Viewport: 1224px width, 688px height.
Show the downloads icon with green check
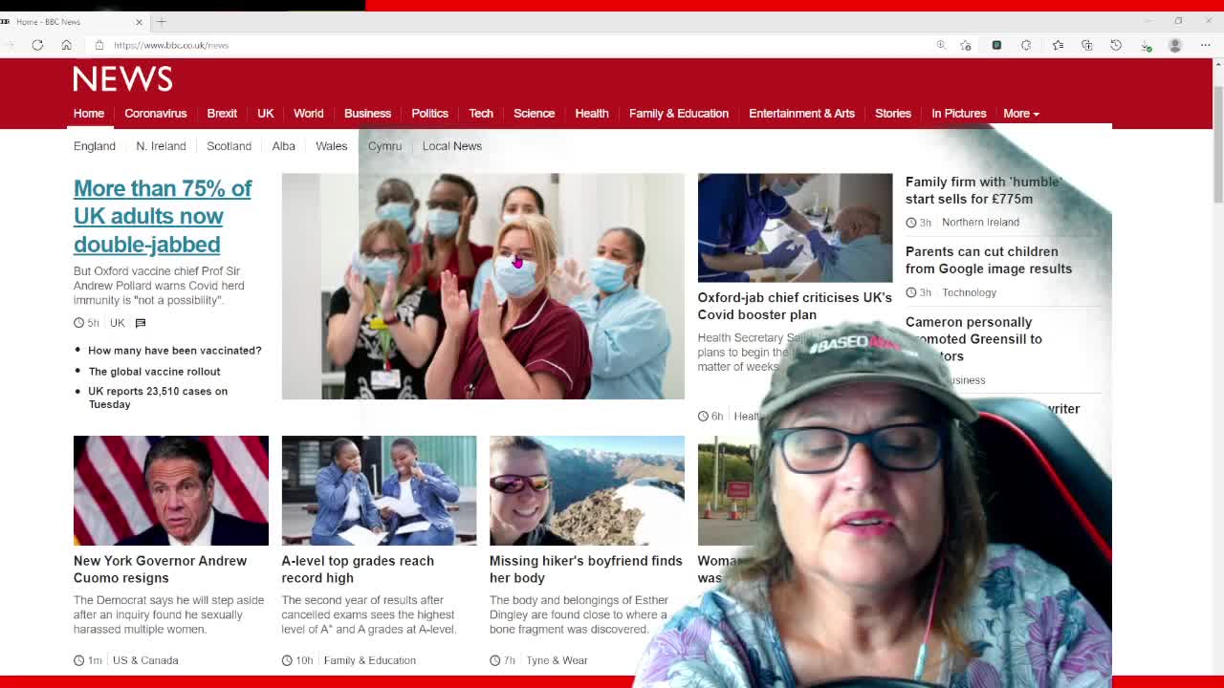[x=1146, y=45]
